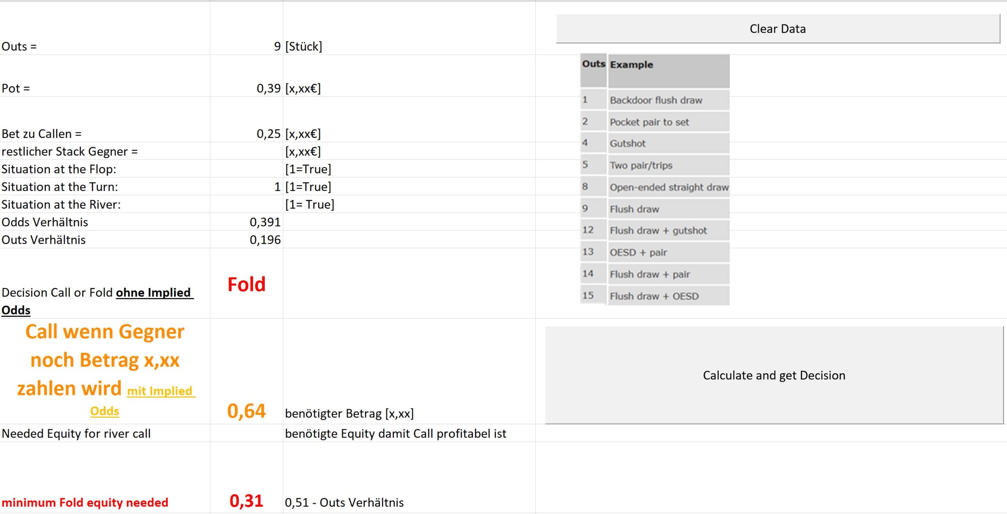1007x514 pixels.
Task: Click the Clear Data button
Action: tap(778, 29)
